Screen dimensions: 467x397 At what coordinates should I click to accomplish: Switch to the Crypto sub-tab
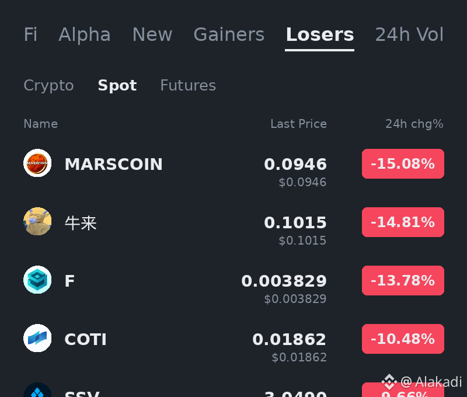click(x=48, y=86)
